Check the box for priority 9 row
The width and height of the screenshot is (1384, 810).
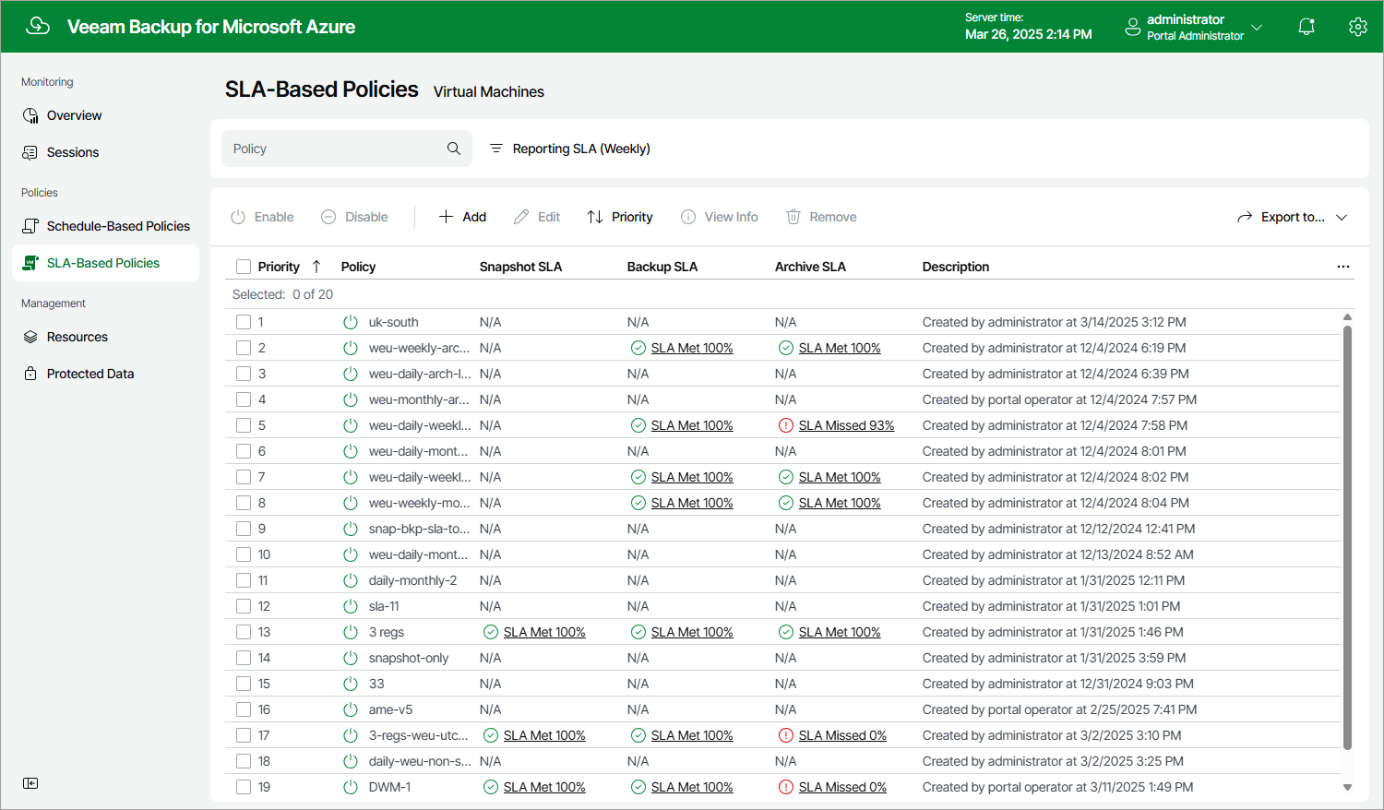244,529
